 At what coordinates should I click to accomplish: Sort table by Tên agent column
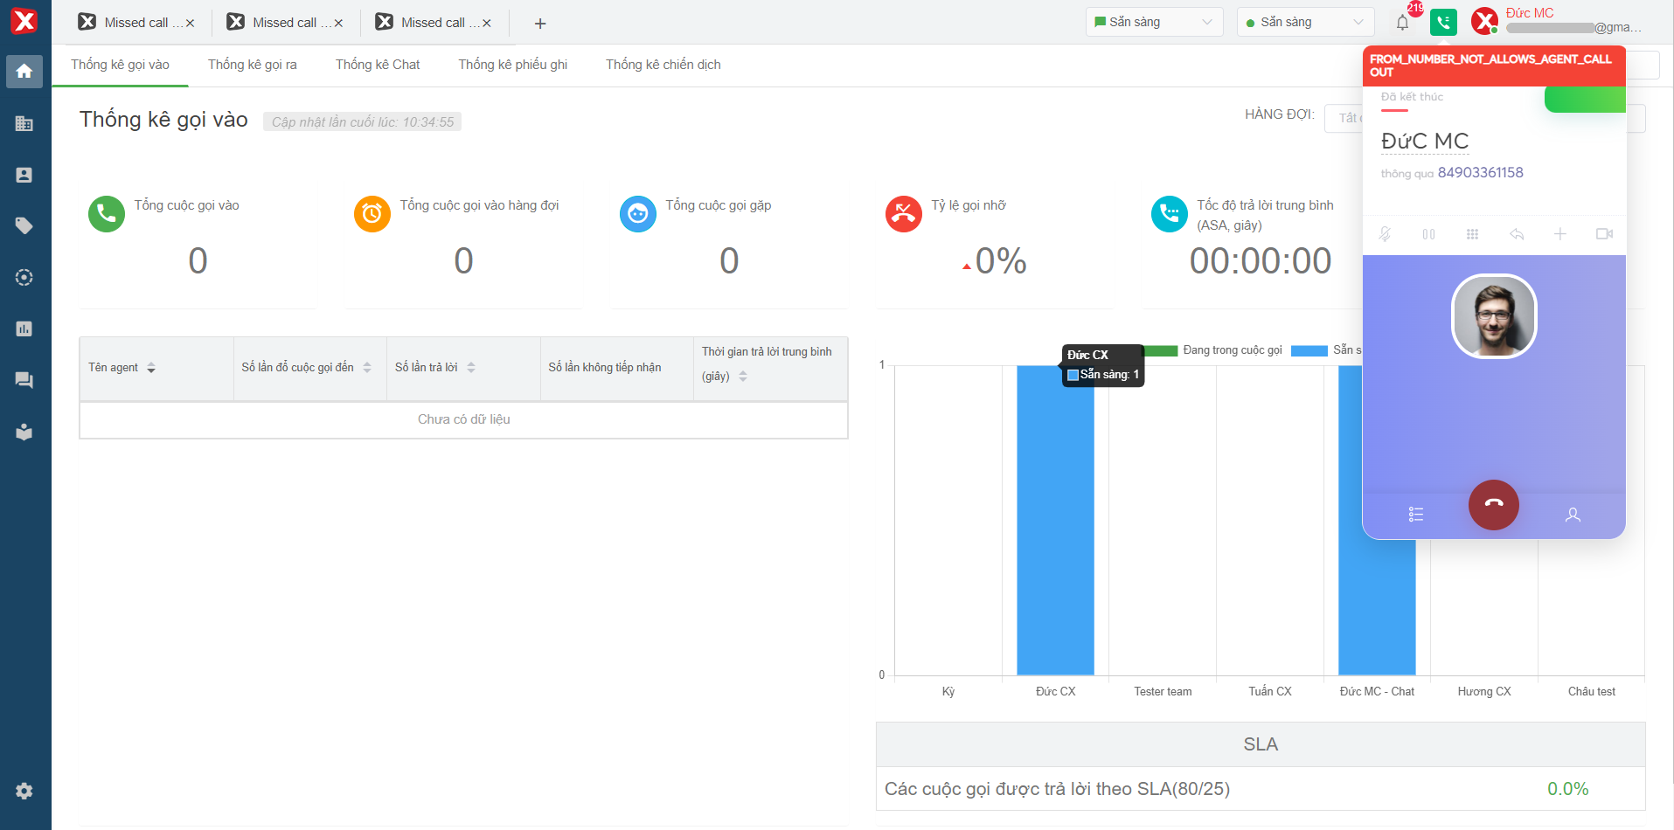(151, 368)
